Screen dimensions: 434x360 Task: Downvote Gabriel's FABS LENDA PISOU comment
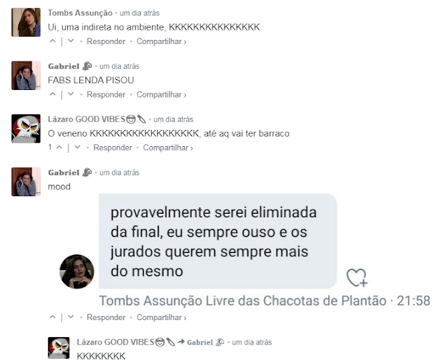pos(71,94)
